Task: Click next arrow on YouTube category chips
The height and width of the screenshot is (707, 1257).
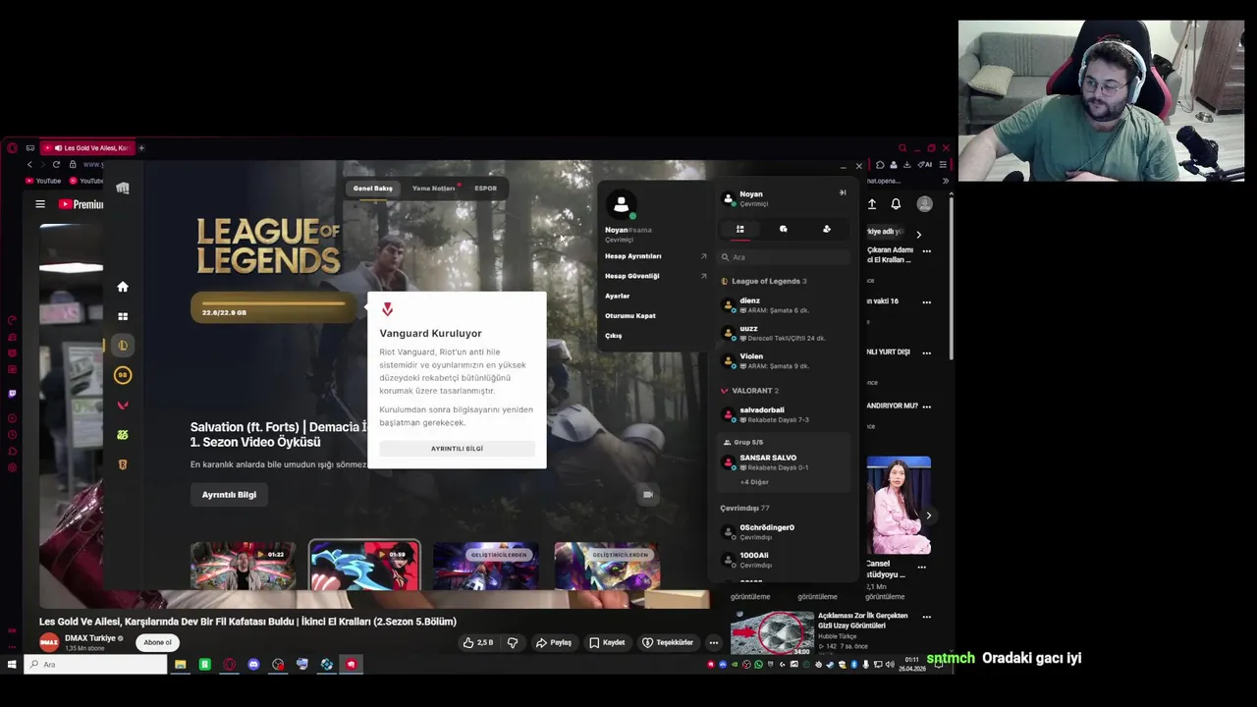Action: click(x=918, y=235)
